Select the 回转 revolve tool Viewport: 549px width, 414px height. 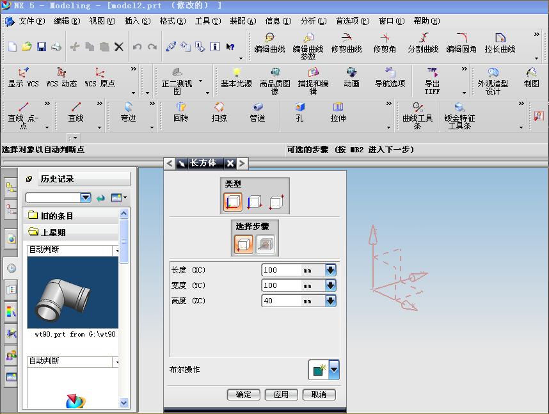180,112
